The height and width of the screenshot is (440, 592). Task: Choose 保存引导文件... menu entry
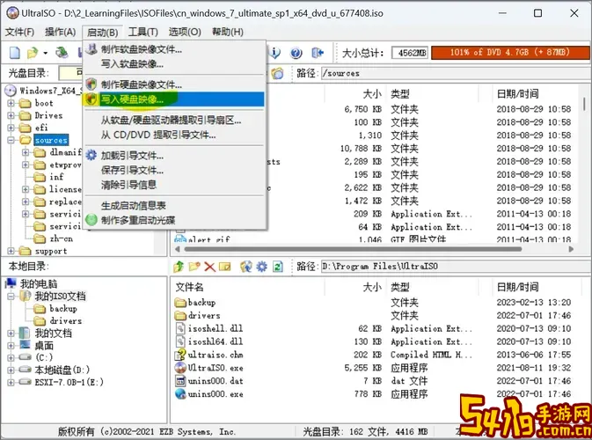(174, 170)
